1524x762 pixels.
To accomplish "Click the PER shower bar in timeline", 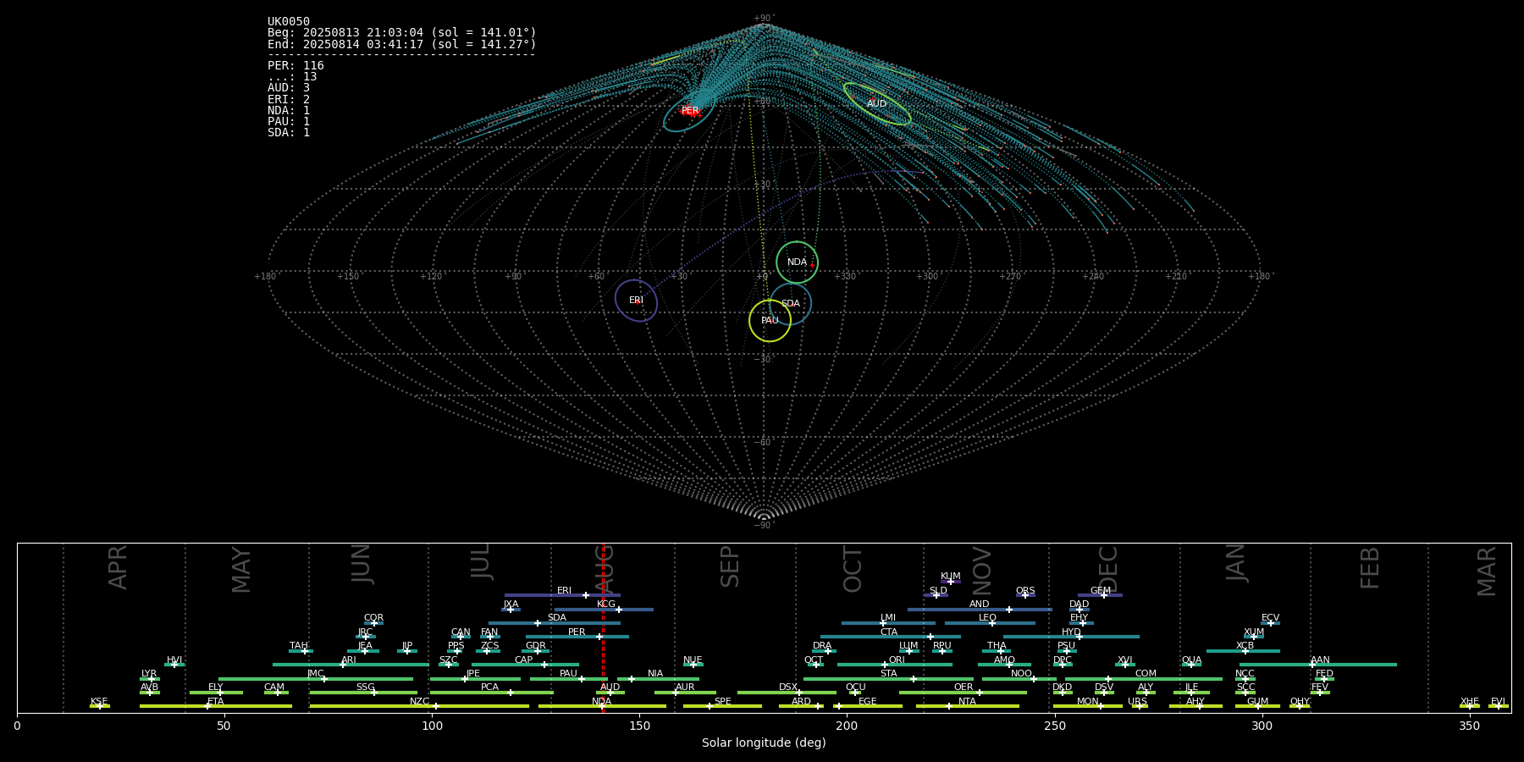I will click(x=577, y=637).
